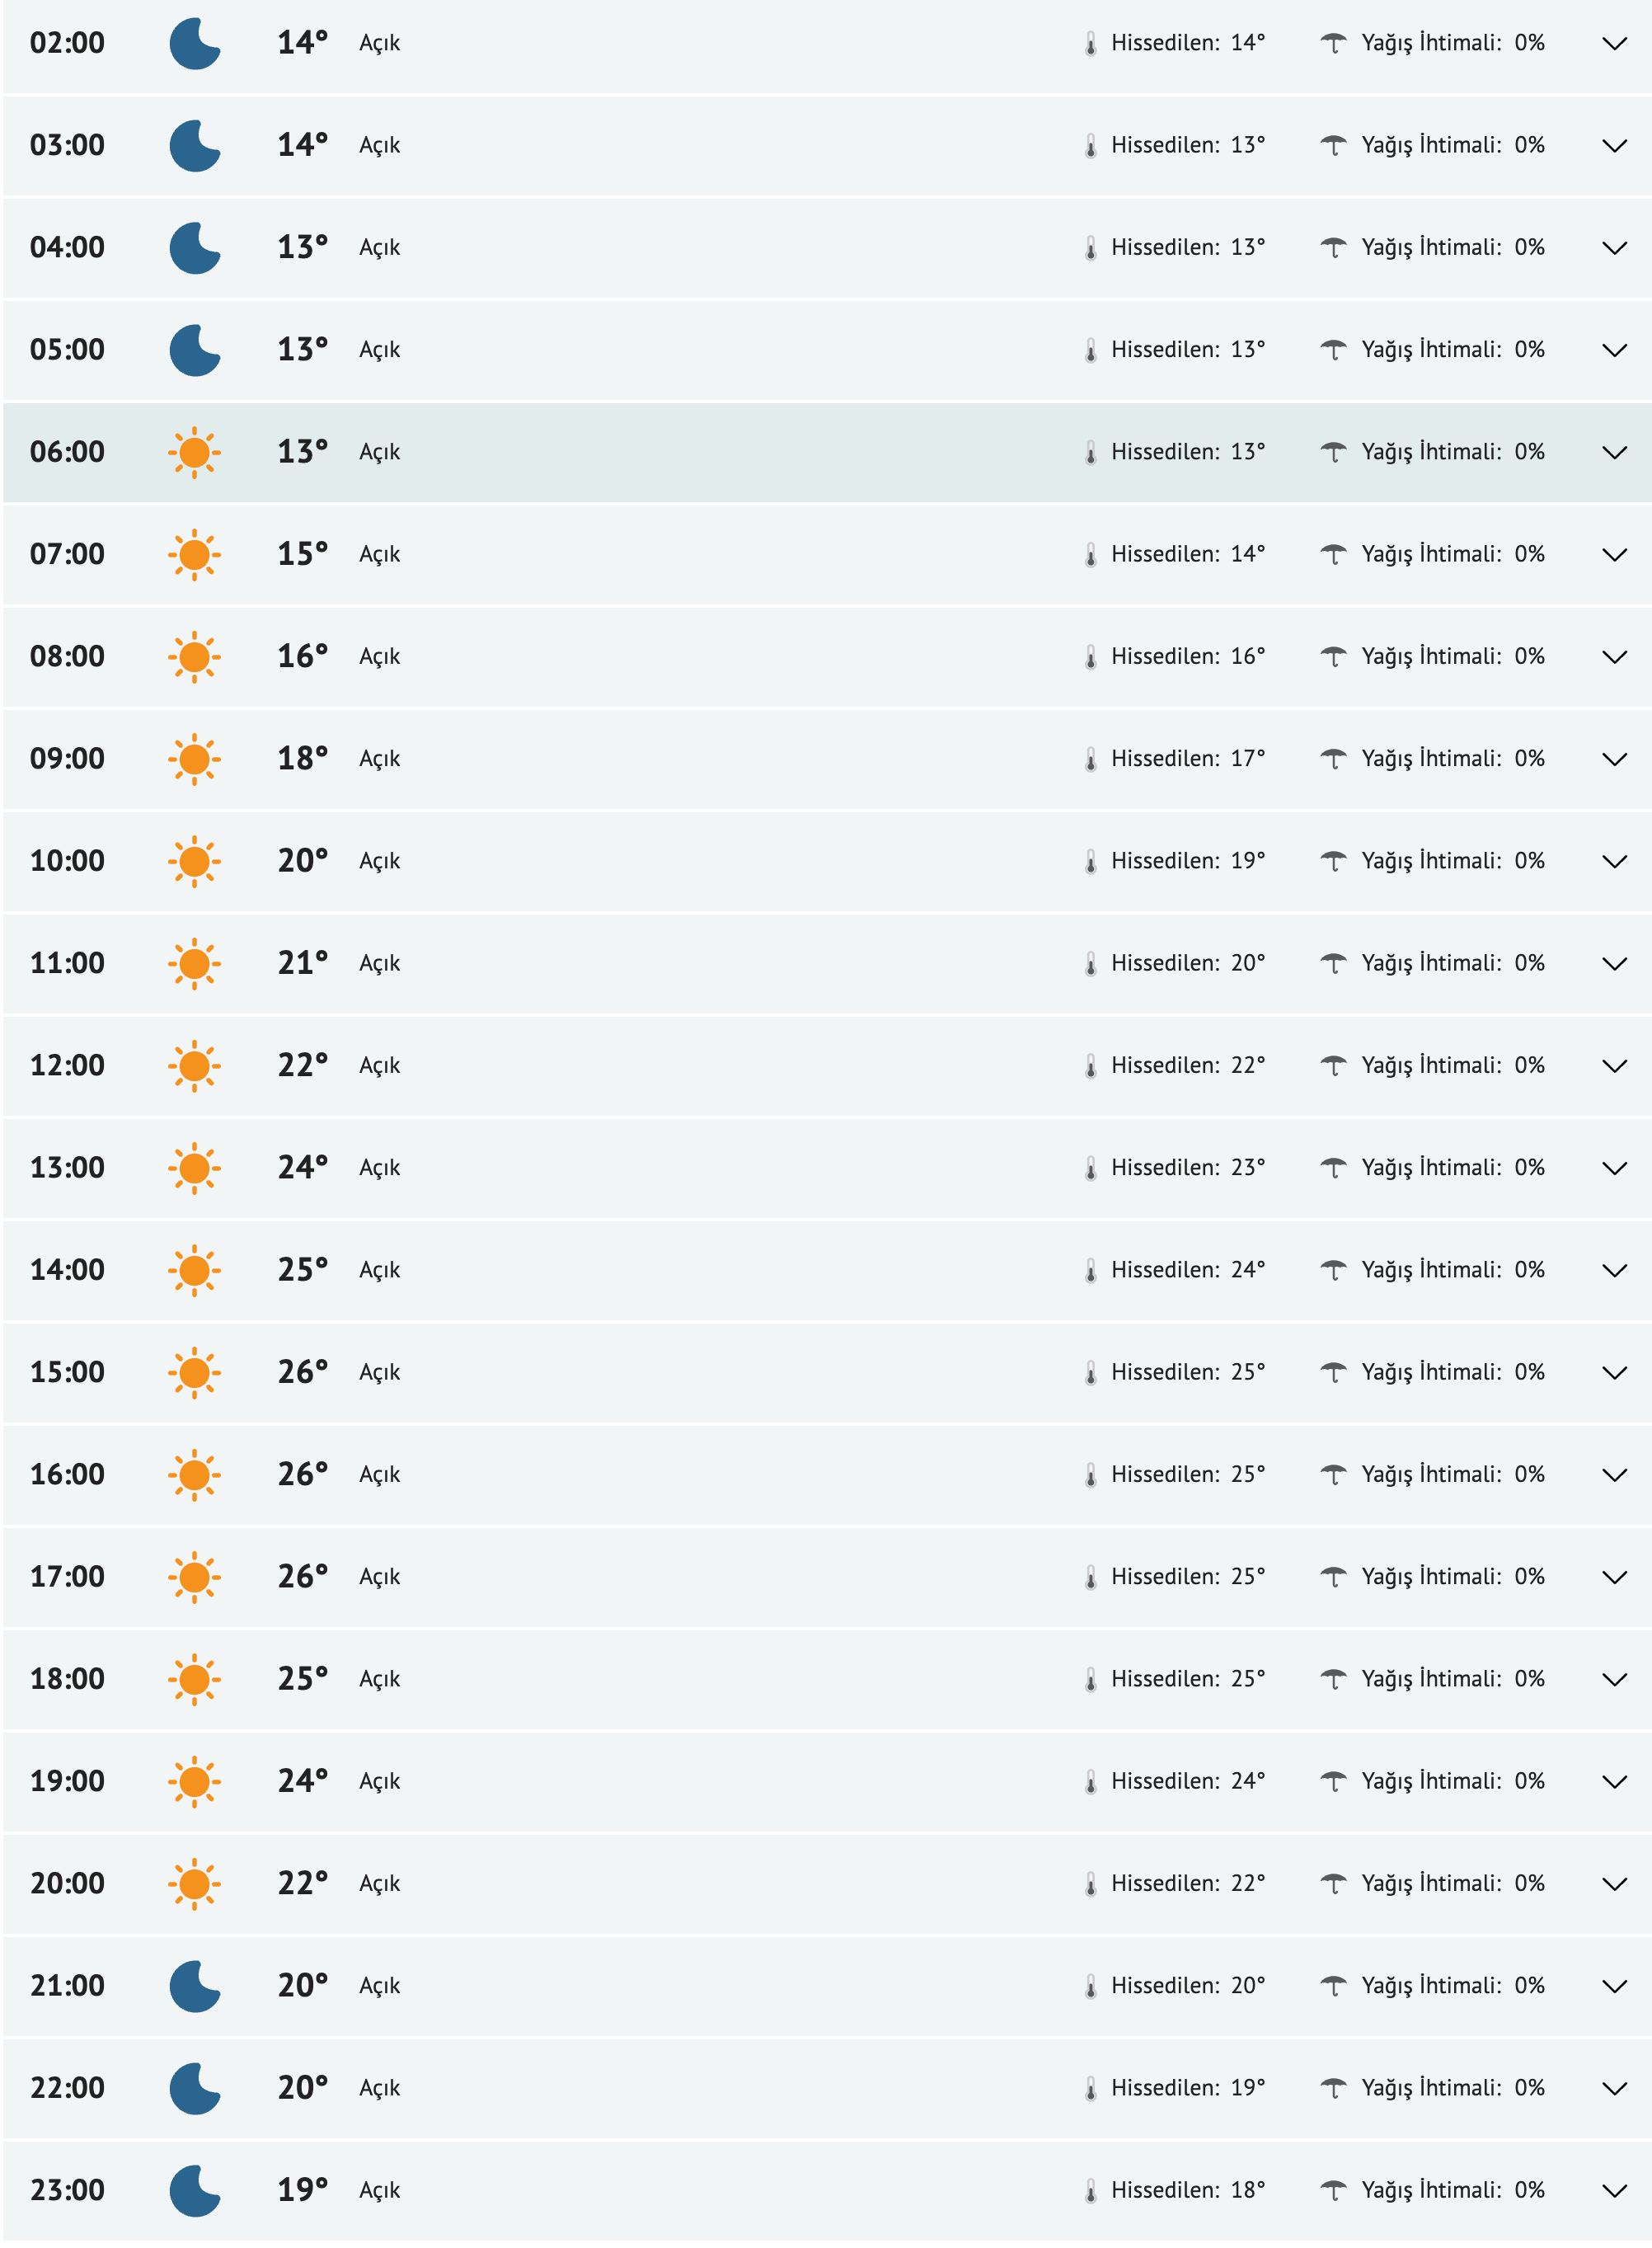Click the sun icon at 06:00
The image size is (1652, 2248).
coord(194,454)
